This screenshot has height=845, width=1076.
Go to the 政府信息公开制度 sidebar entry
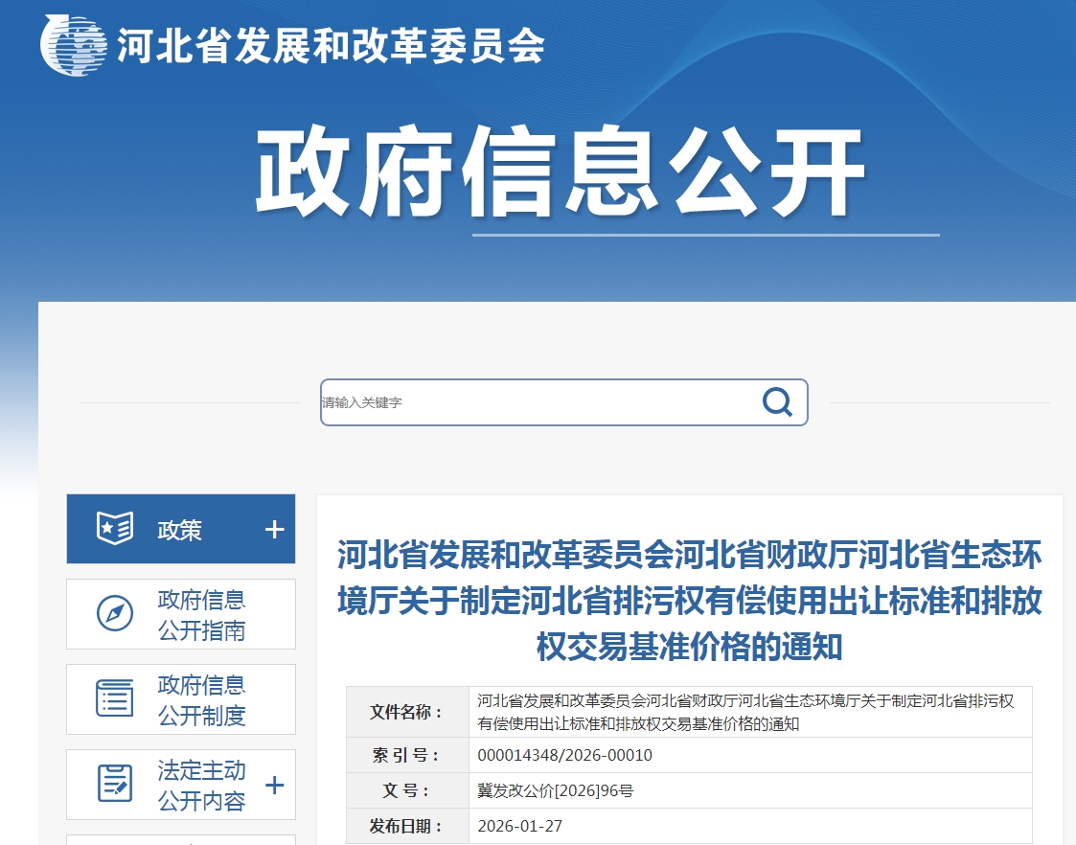[x=201, y=699]
